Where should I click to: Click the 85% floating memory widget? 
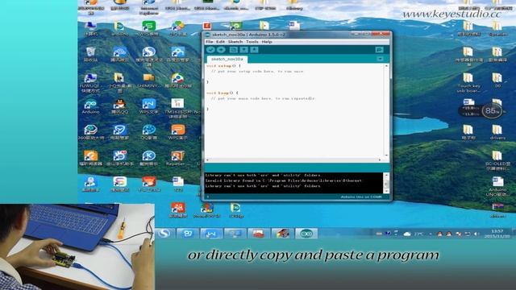[x=492, y=111]
